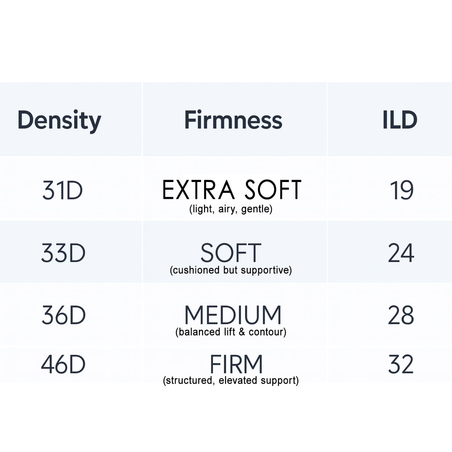Click the "balanced lift & contour" description
This screenshot has width=452, height=452.
(231, 332)
